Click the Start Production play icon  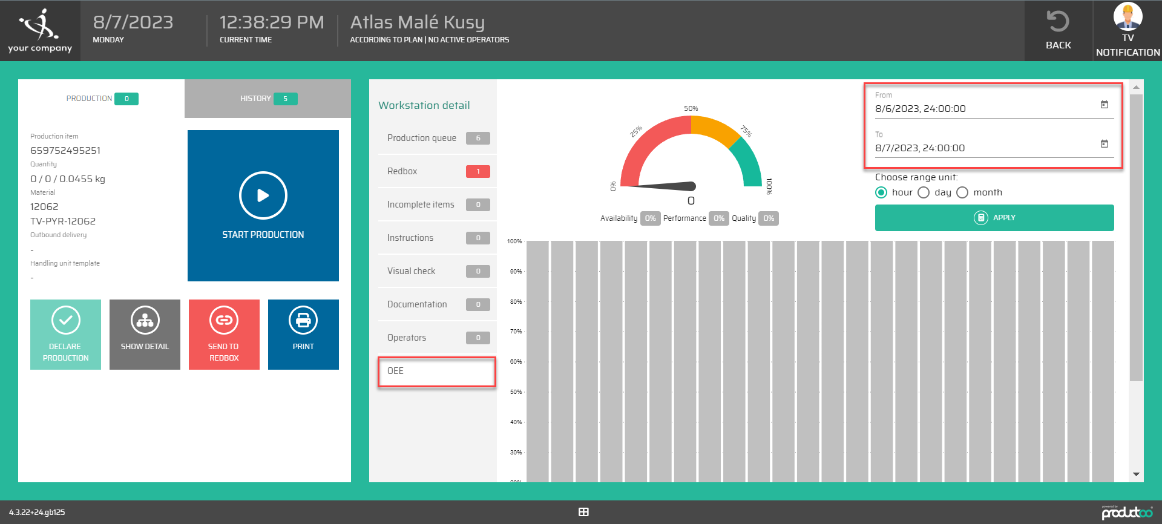click(263, 195)
